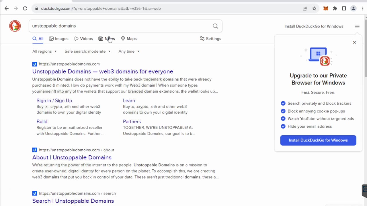Click Install DuckDuckGo for Windows header link
The height and width of the screenshot is (206, 367).
coord(314,26)
